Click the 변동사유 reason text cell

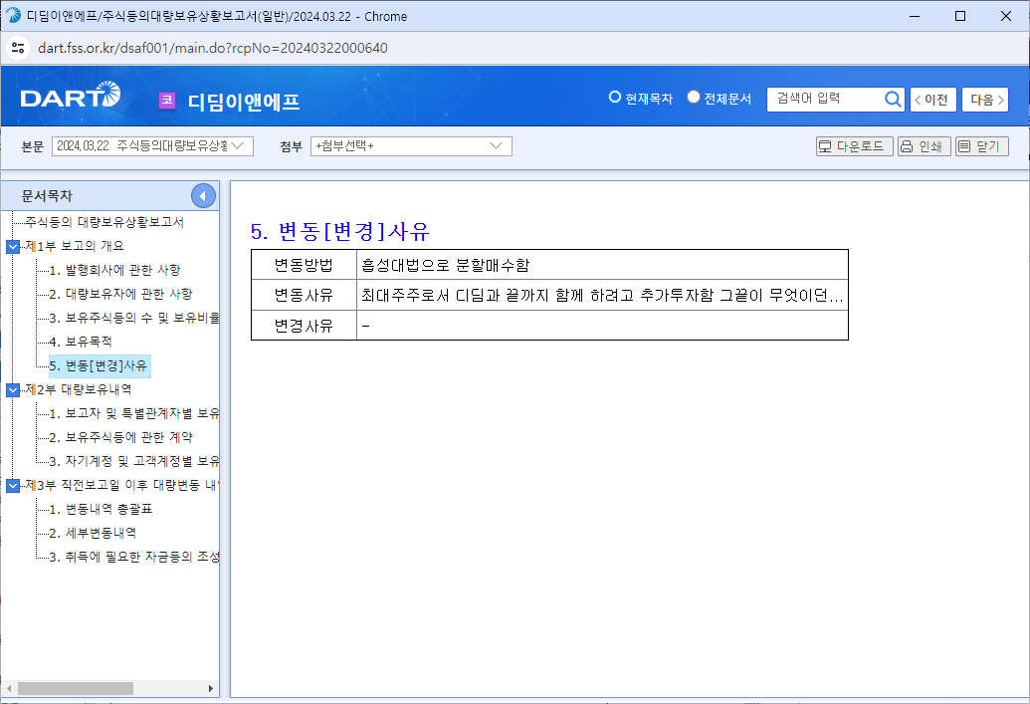602,295
